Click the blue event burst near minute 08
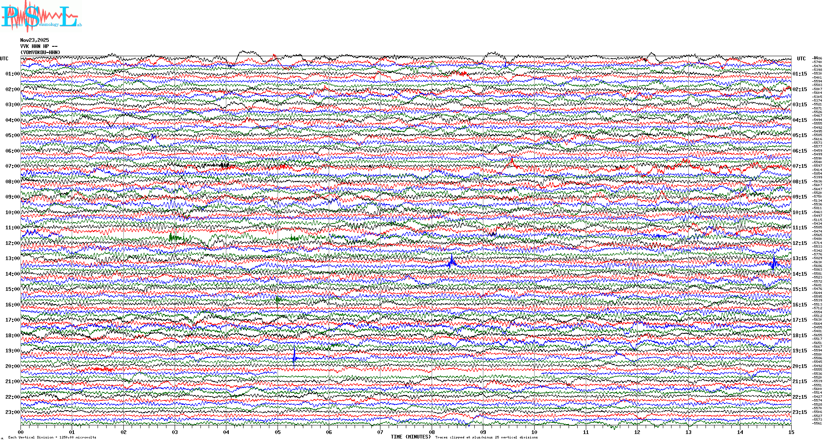 [x=451, y=262]
